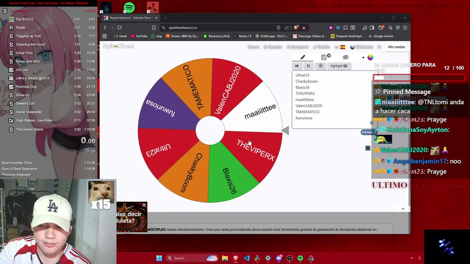Screen dimensions: 470x264
Task: Open Brave browser in the taskbar
Action: tap(235, 258)
